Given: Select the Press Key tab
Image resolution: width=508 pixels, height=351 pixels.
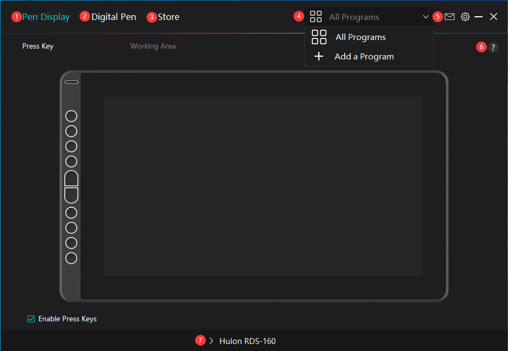Looking at the screenshot, I should pyautogui.click(x=38, y=46).
